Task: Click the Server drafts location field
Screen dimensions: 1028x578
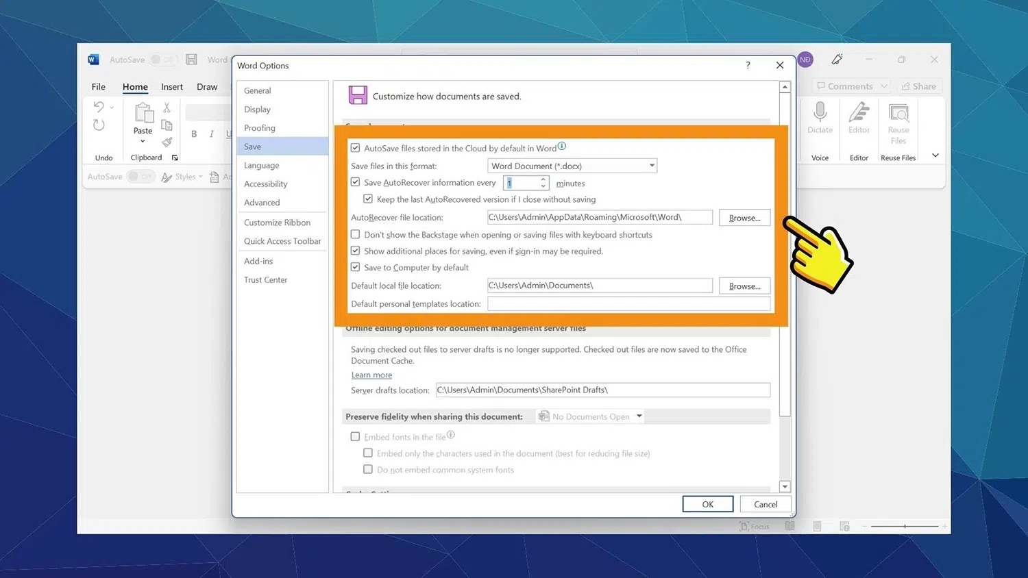Action: [x=603, y=390]
